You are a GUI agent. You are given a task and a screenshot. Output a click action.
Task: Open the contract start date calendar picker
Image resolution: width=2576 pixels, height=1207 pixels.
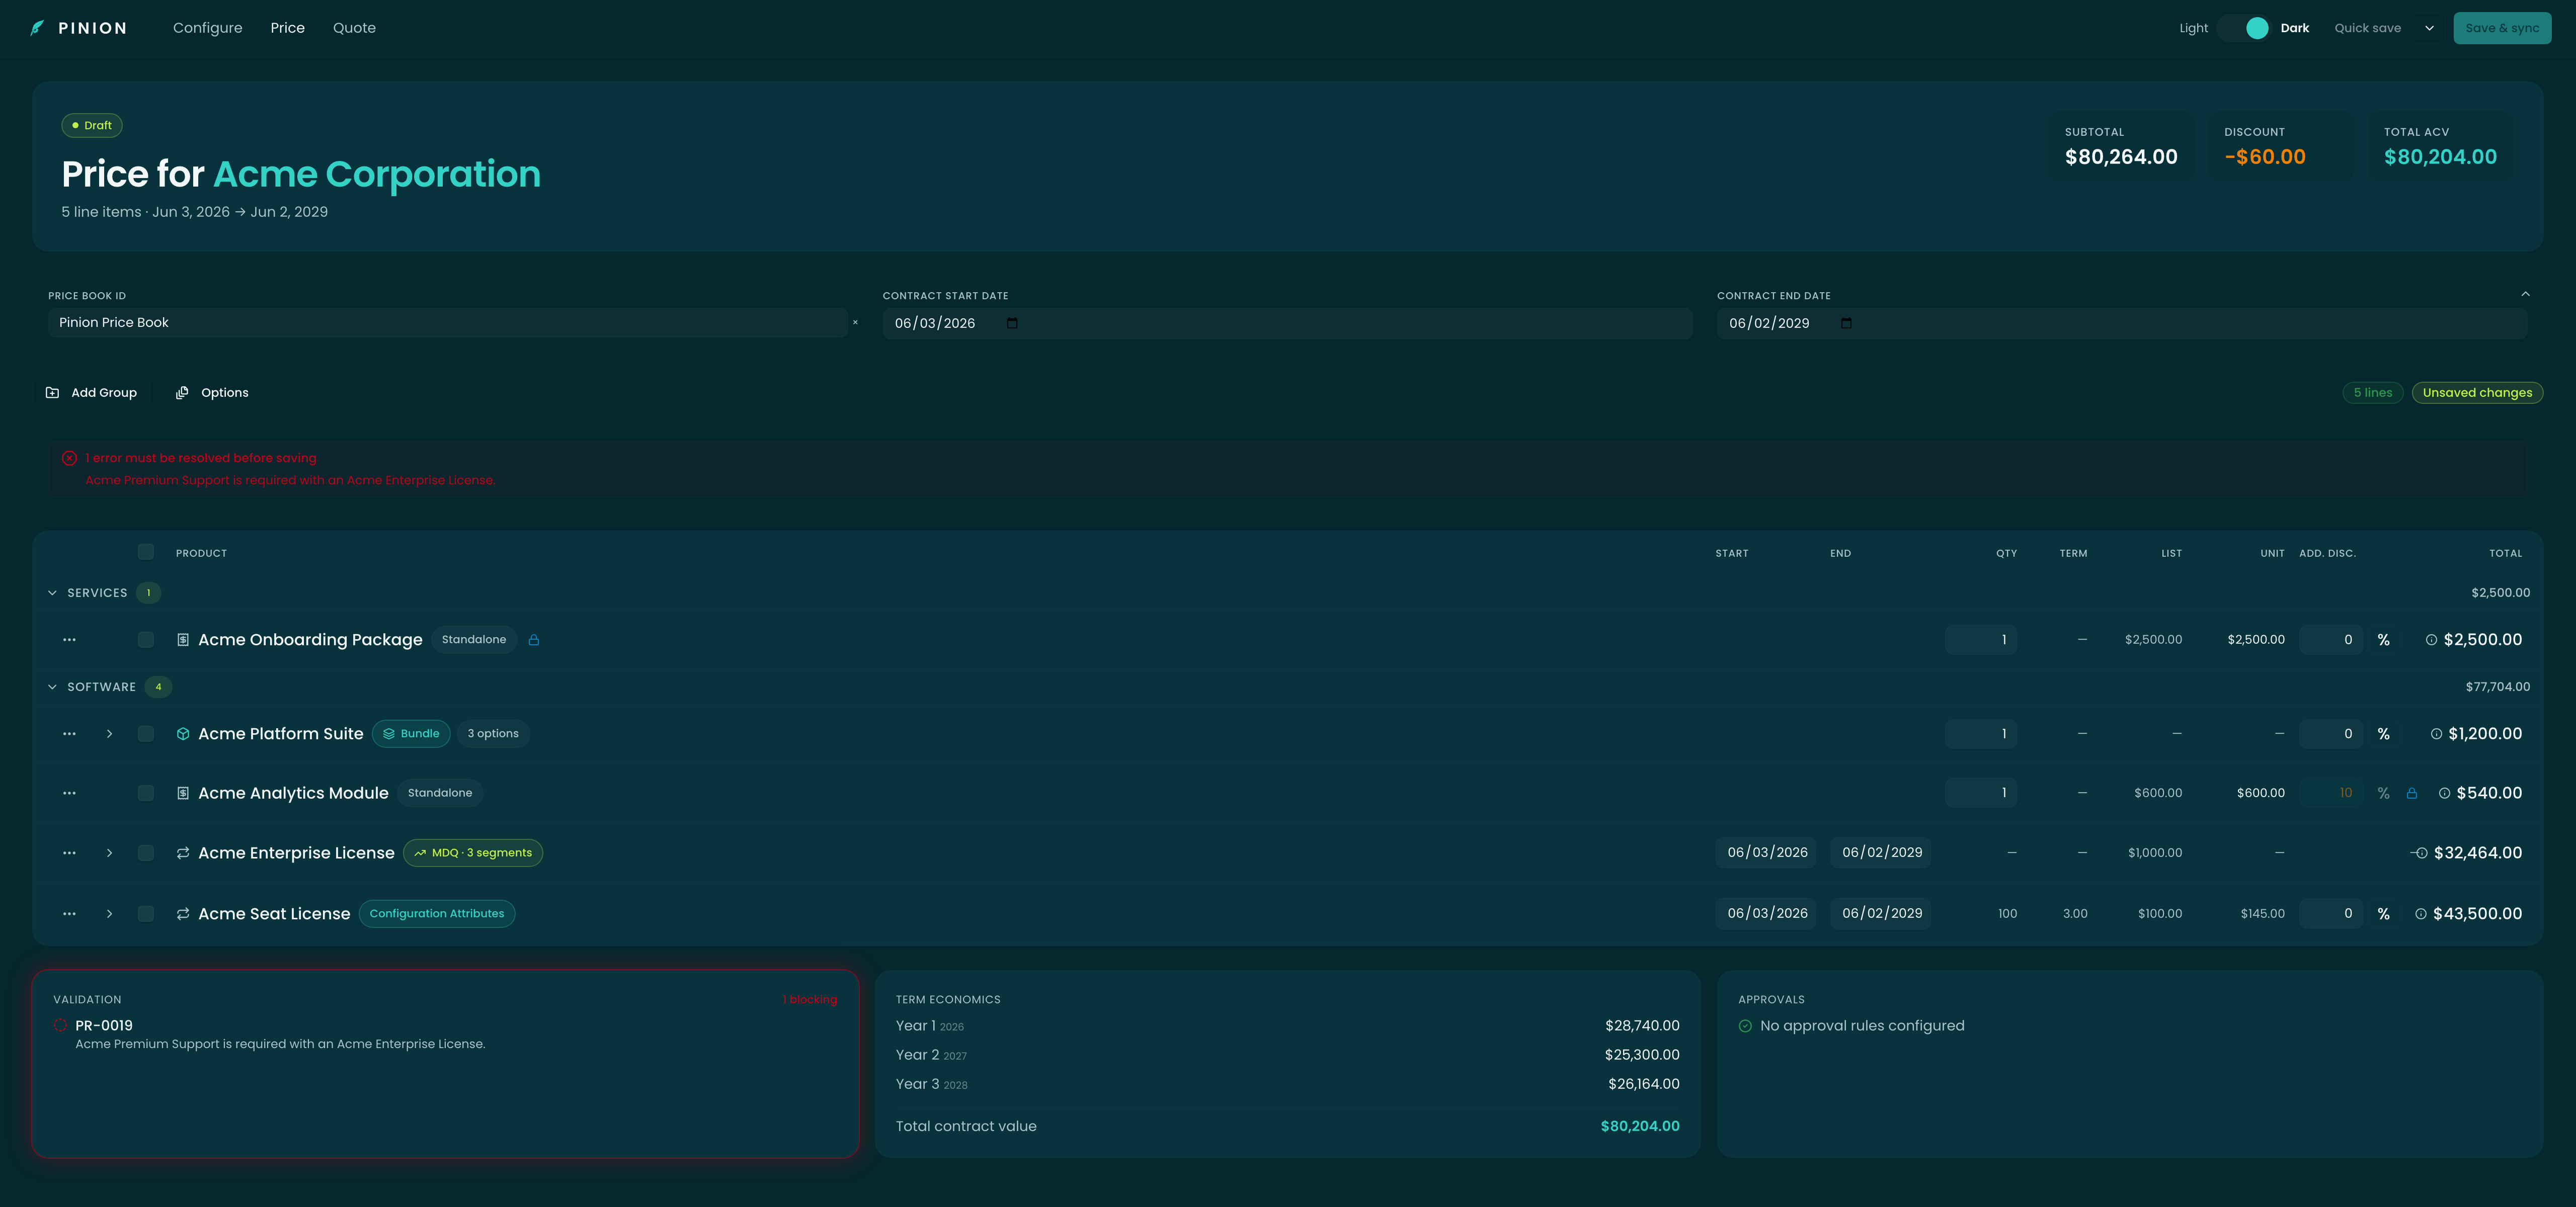(x=1012, y=323)
